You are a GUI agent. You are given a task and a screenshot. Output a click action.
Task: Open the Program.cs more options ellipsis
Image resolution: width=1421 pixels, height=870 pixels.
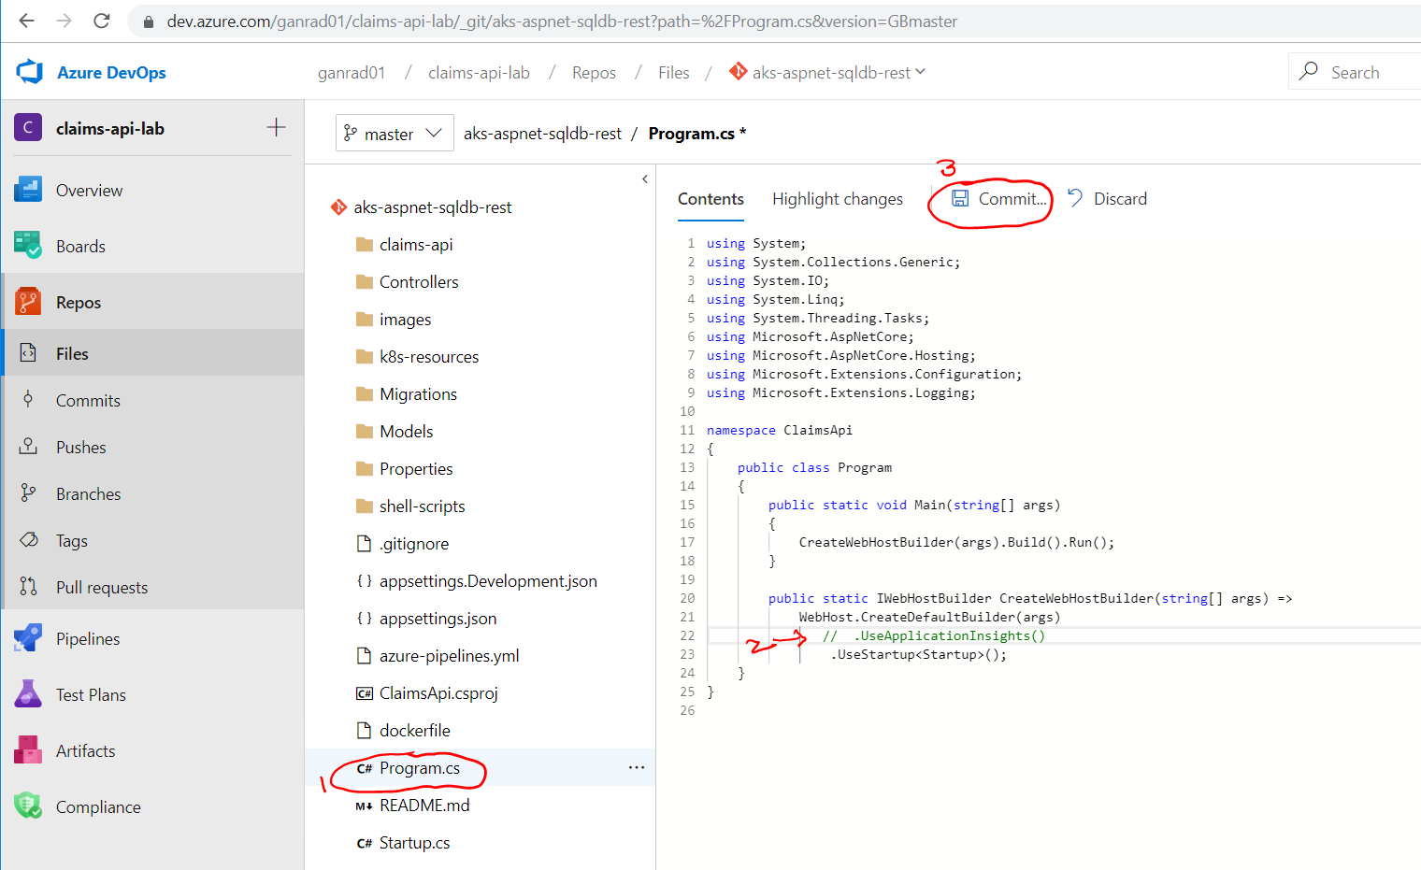point(637,767)
